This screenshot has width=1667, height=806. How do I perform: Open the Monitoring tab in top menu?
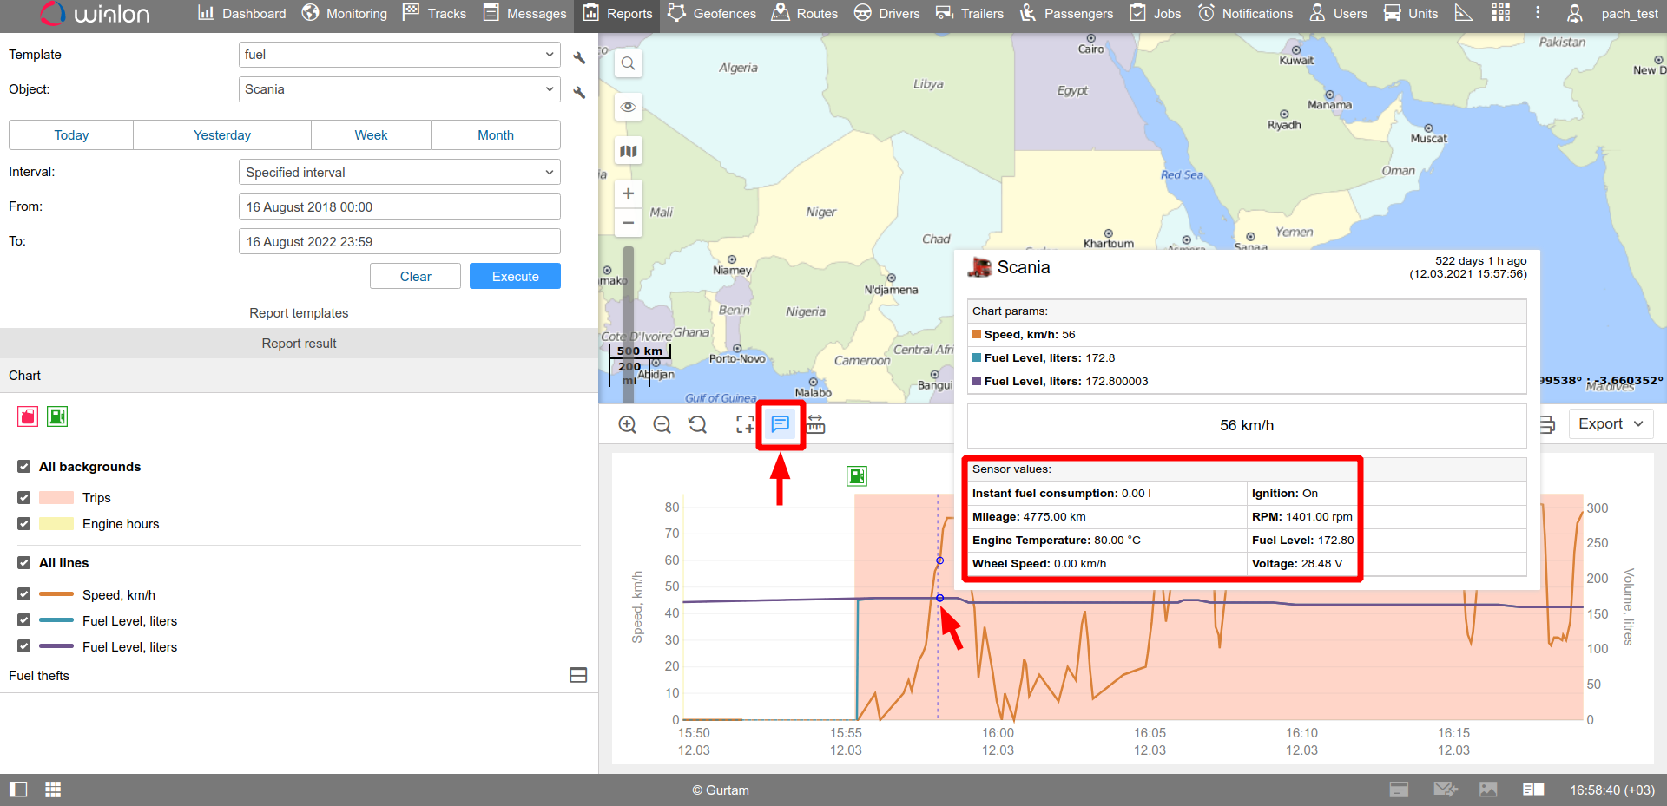click(345, 14)
